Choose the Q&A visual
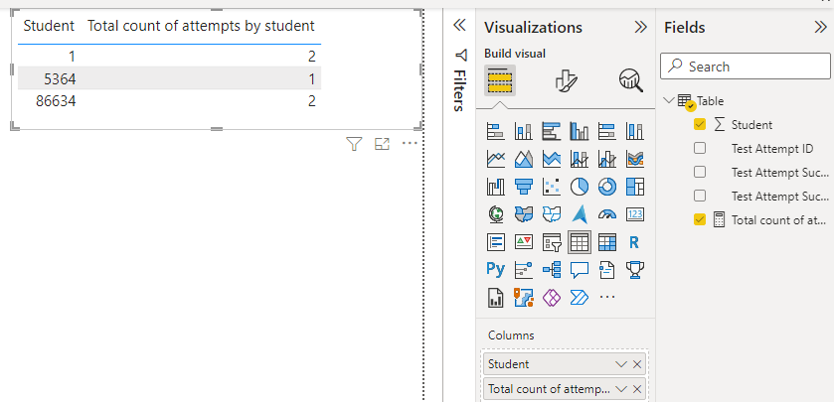This screenshot has height=402, width=834. (580, 270)
